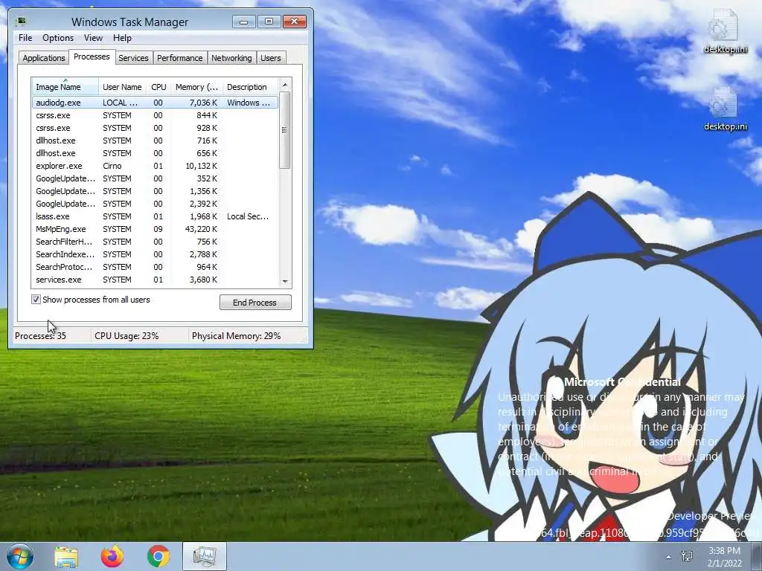762x571 pixels.
Task: Open Google Chrome from the taskbar
Action: tap(158, 556)
